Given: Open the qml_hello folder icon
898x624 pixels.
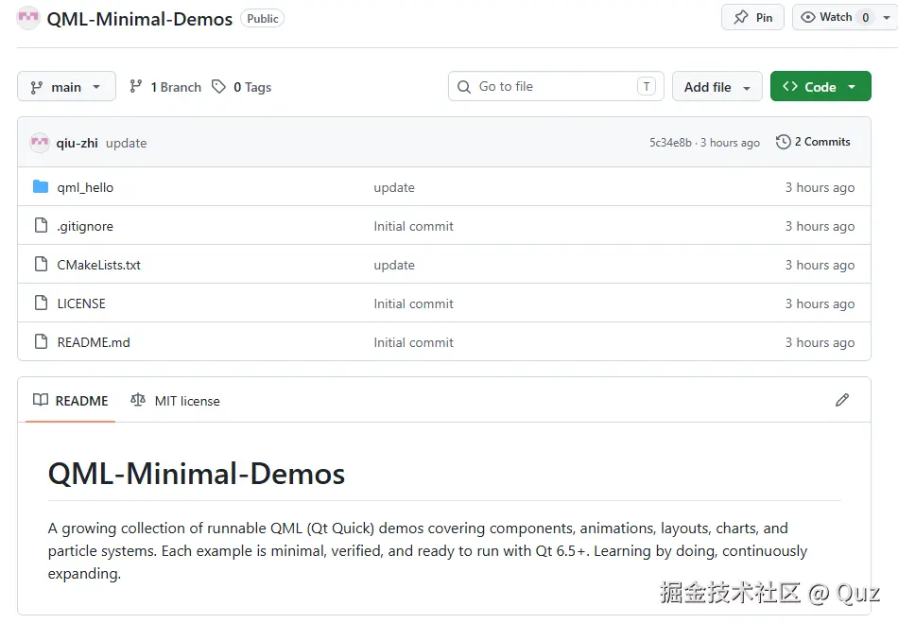Looking at the screenshot, I should [x=41, y=187].
